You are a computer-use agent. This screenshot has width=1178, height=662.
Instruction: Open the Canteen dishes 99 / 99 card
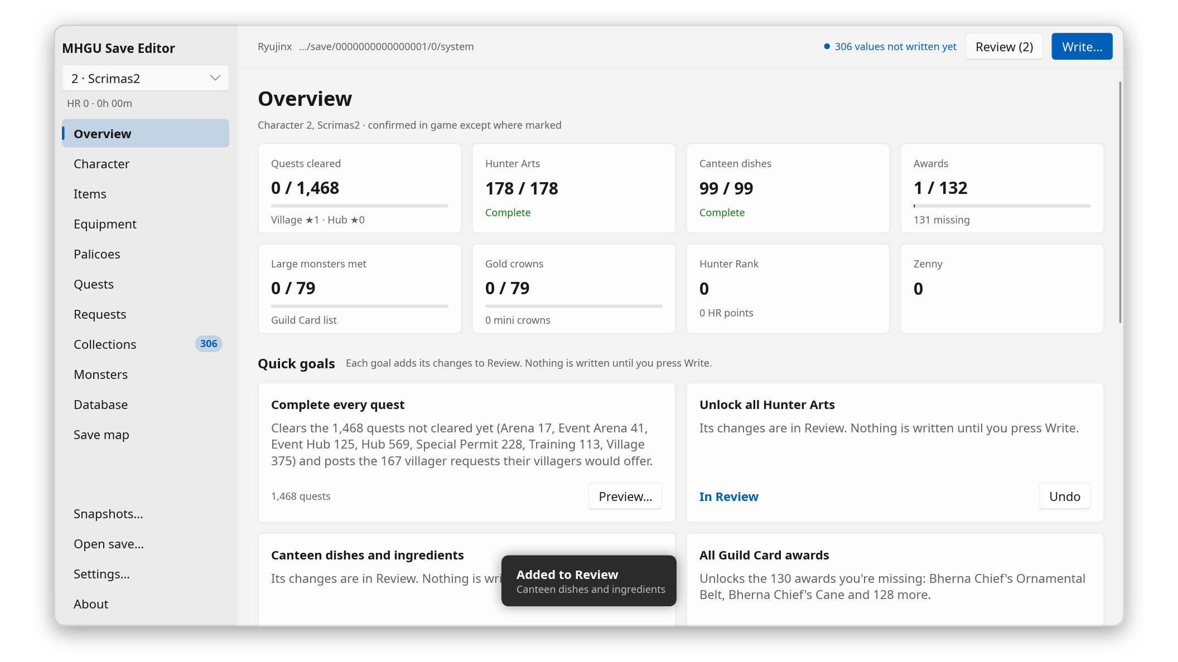(788, 188)
